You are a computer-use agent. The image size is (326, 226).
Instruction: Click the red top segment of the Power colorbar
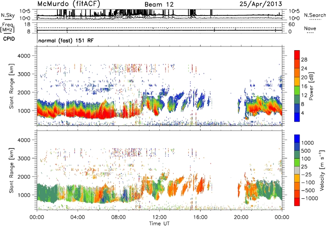[x=297, y=55]
